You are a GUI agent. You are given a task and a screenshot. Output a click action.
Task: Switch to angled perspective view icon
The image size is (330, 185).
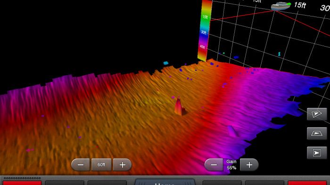[x=317, y=114]
